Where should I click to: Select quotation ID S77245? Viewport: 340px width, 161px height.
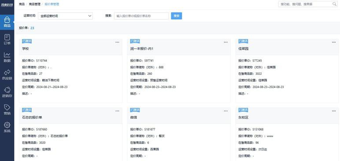[x=257, y=61]
